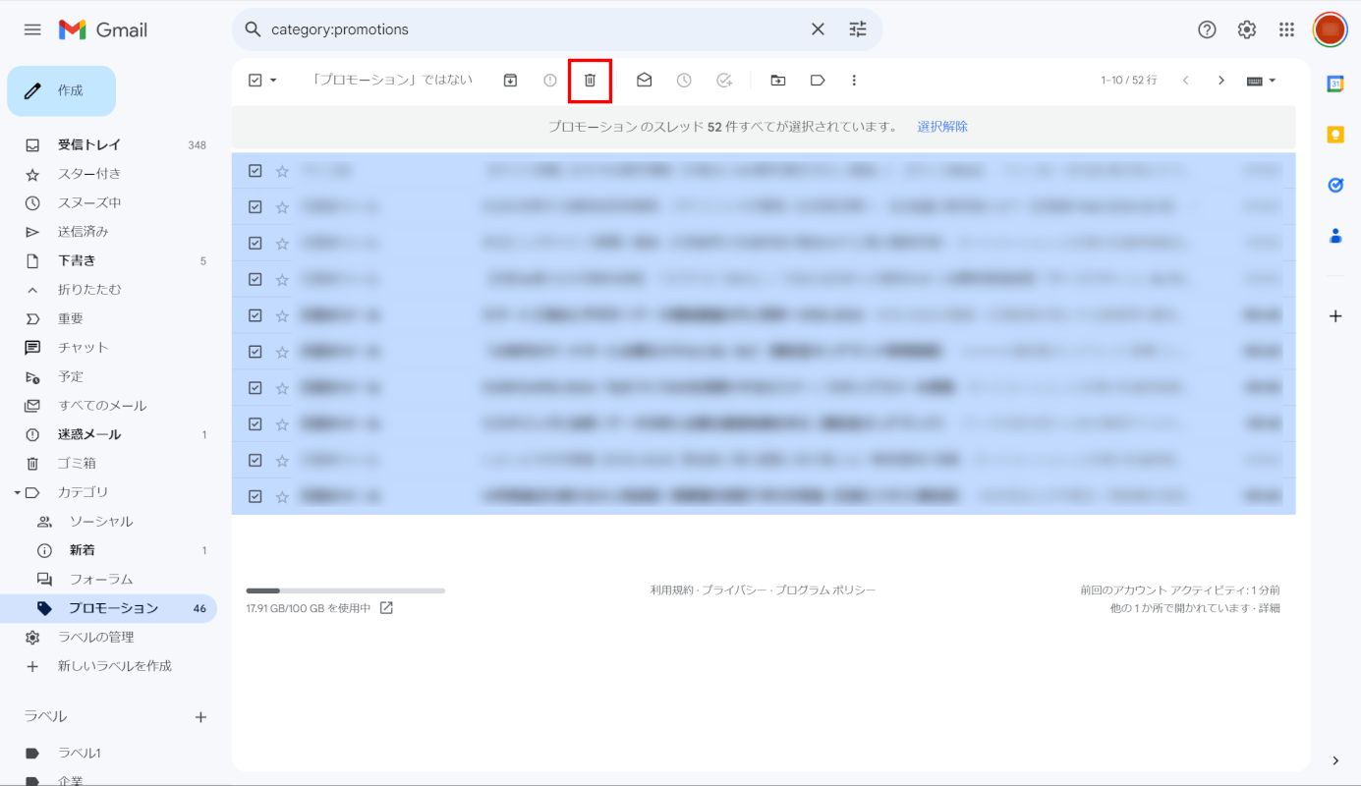Go to previous page of results

click(x=1185, y=81)
